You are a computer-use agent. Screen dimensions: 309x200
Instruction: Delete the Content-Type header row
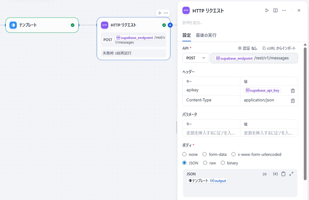(x=293, y=101)
